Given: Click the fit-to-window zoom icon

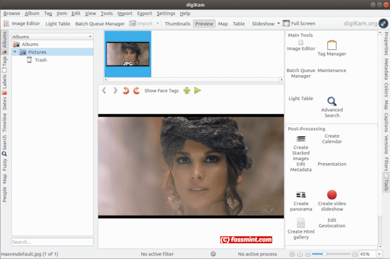Looking at the screenshot, I should 292,254.
